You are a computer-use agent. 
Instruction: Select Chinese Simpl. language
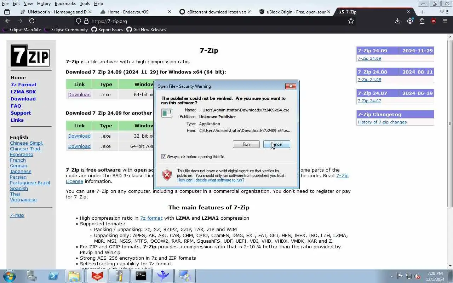coord(27,143)
